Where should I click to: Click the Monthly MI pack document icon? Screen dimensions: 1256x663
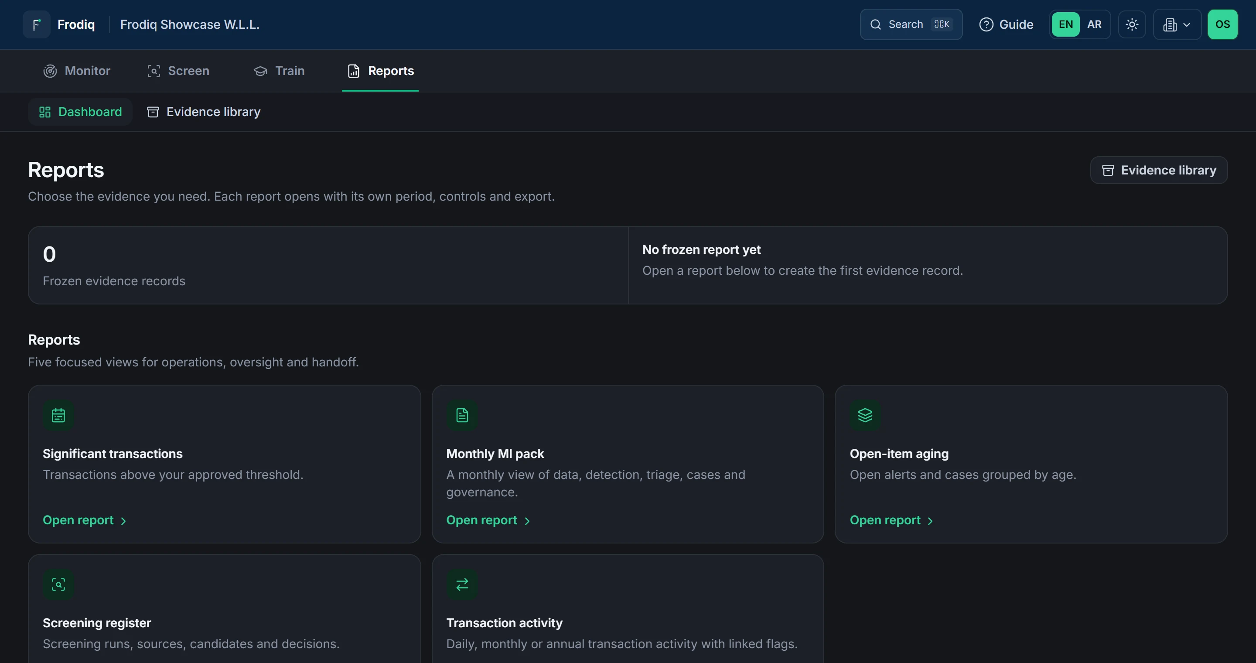462,415
